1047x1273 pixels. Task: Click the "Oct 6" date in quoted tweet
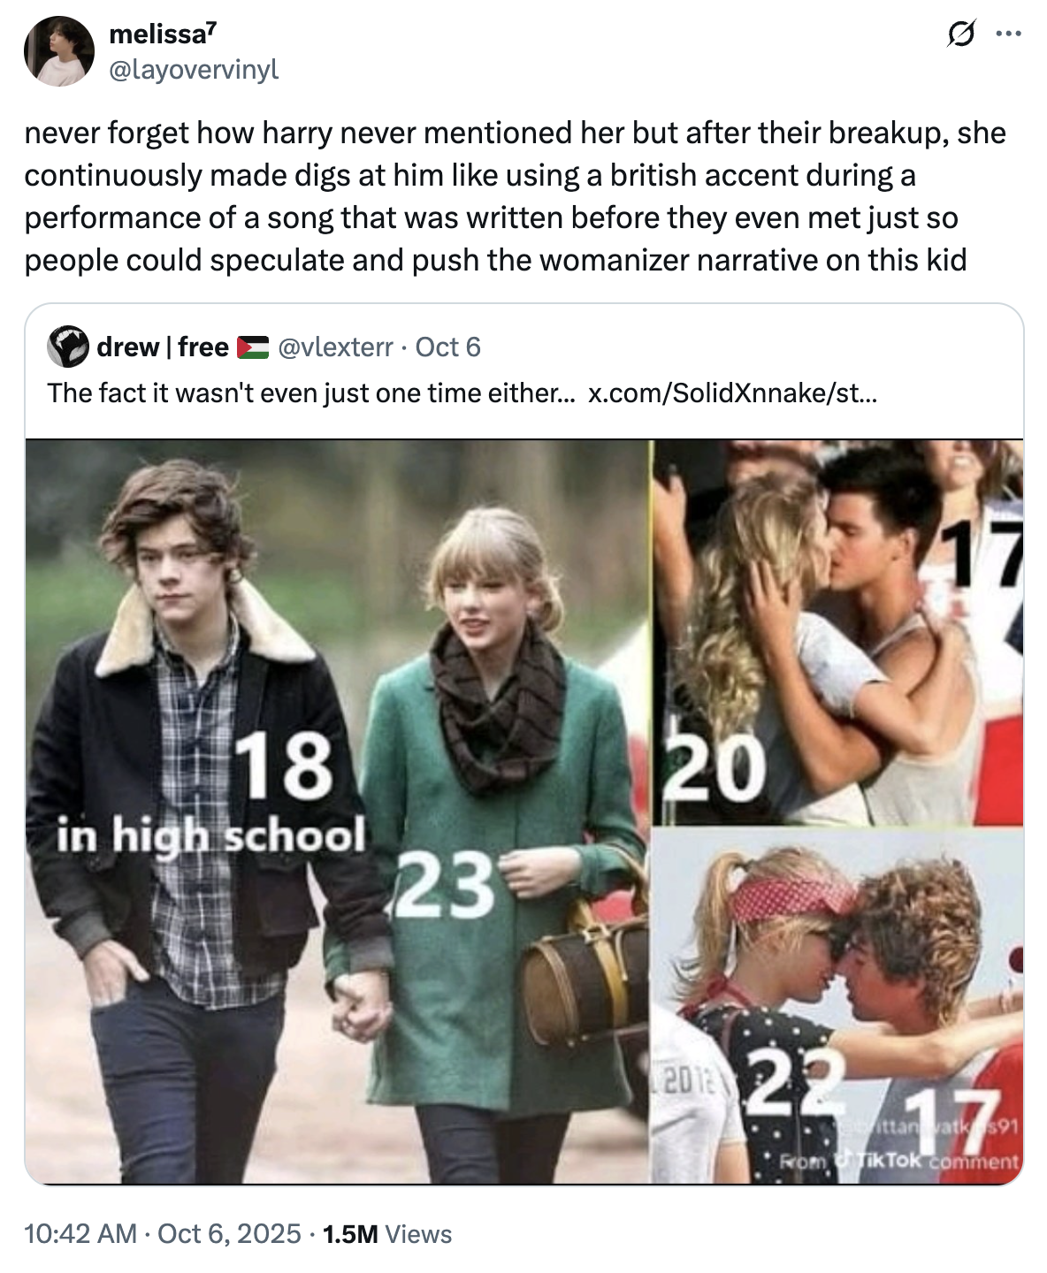click(447, 347)
